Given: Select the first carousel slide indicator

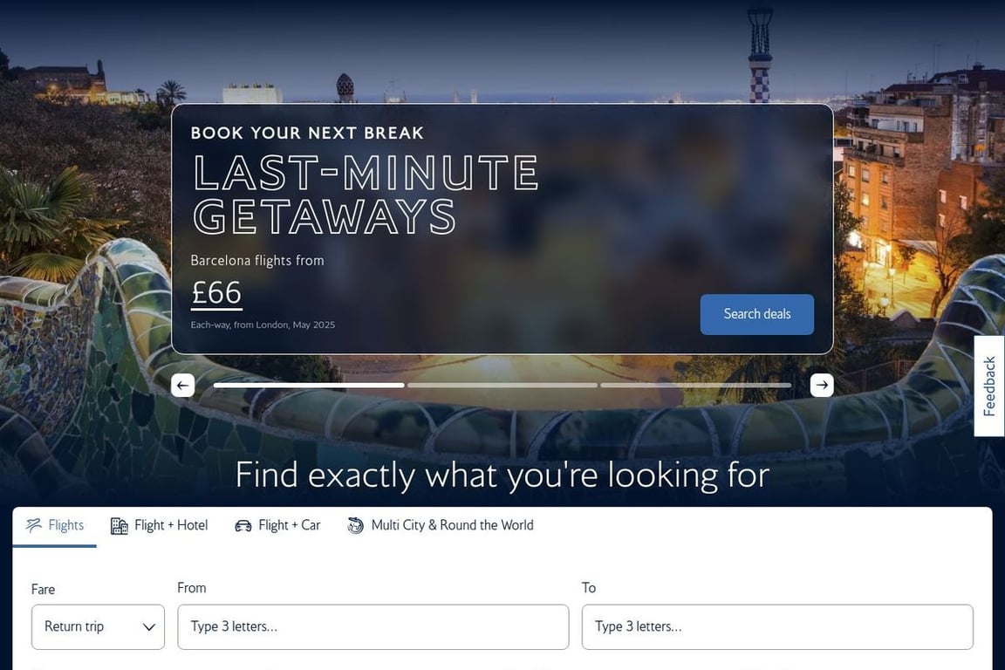Looking at the screenshot, I should tap(309, 386).
